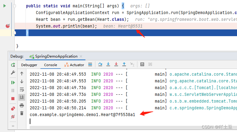This screenshot has height=132, width=237.
Task: Open the Actuator tab
Action: pos(74,65)
